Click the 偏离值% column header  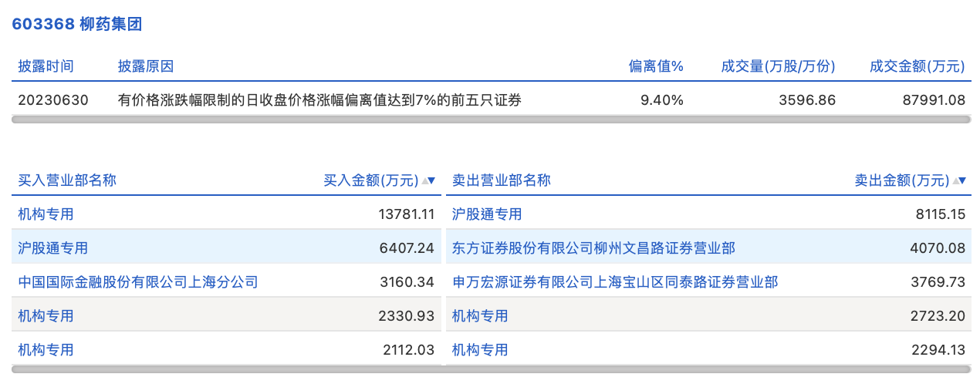[656, 66]
